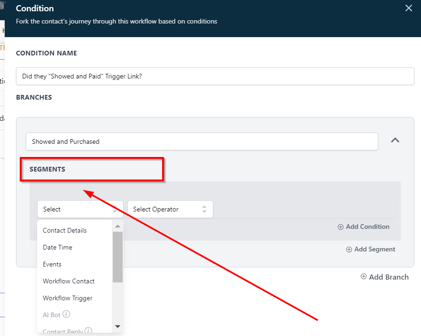Choose Date Time from the list
The image size is (421, 336).
coord(57,247)
